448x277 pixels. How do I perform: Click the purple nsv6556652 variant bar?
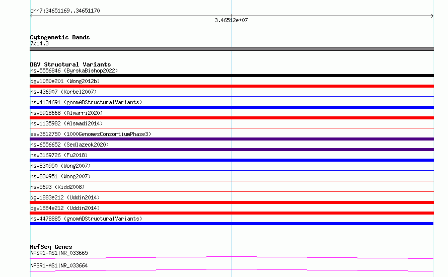point(232,150)
